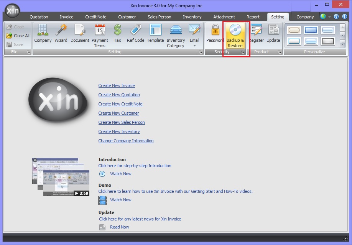The image size is (352, 245).
Task: Open Inventory Category settings
Action: pyautogui.click(x=176, y=36)
